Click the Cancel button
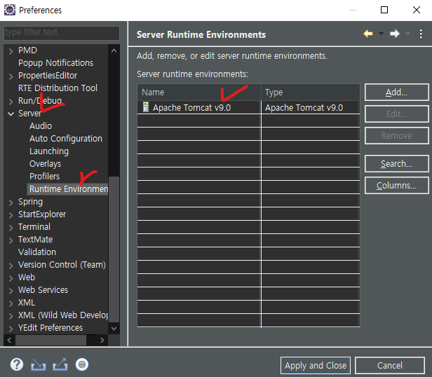This screenshot has width=432, height=377. pyautogui.click(x=390, y=365)
